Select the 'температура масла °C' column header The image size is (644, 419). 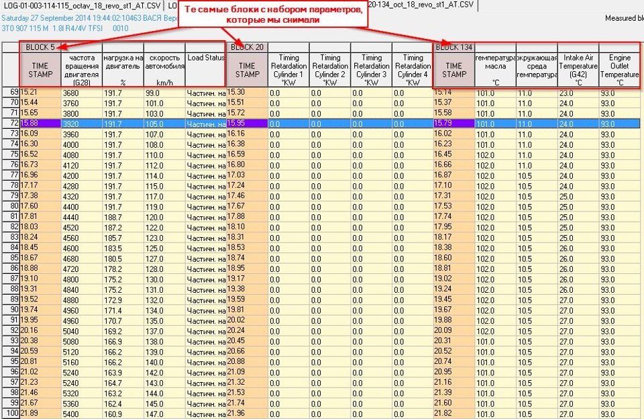tap(495, 70)
